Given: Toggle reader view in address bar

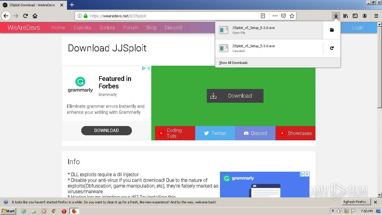Looking at the screenshot, I should [263, 16].
